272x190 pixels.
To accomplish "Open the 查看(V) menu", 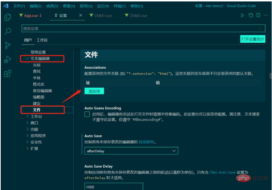I will pos(69,6).
